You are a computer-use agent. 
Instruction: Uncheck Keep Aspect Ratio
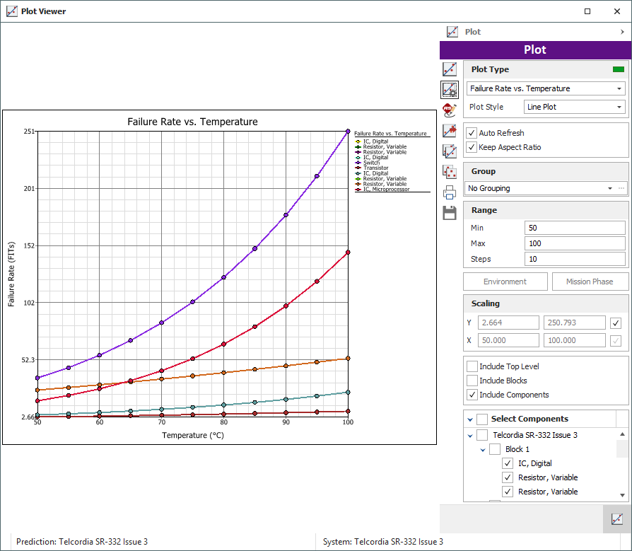(472, 147)
